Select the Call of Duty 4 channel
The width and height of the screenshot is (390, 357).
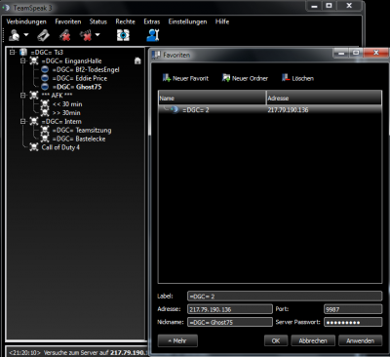click(60, 147)
